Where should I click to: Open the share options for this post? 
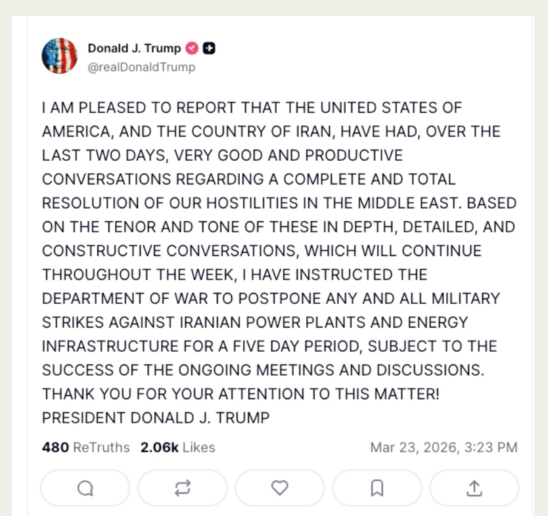click(x=474, y=488)
